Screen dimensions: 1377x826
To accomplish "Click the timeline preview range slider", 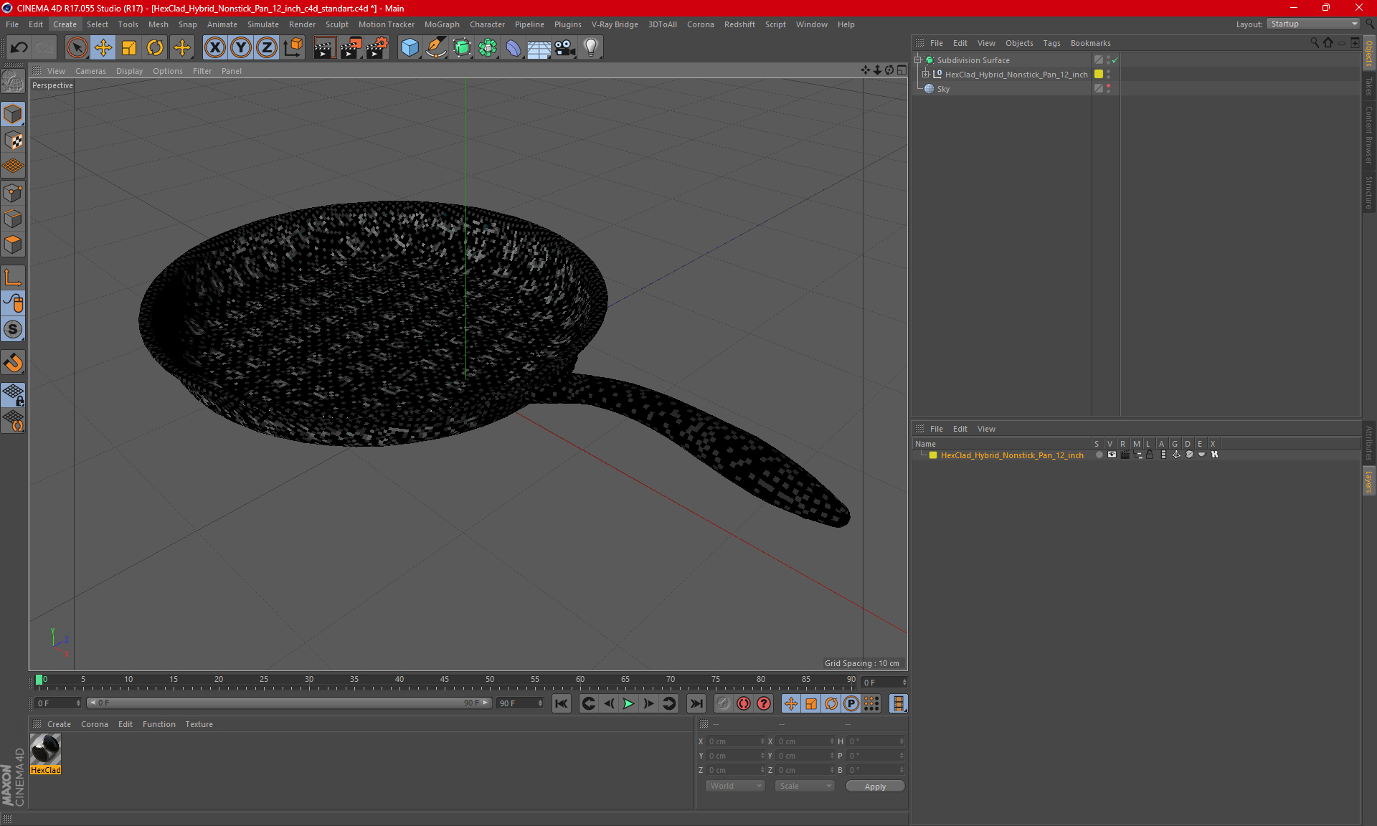I will click(x=289, y=703).
